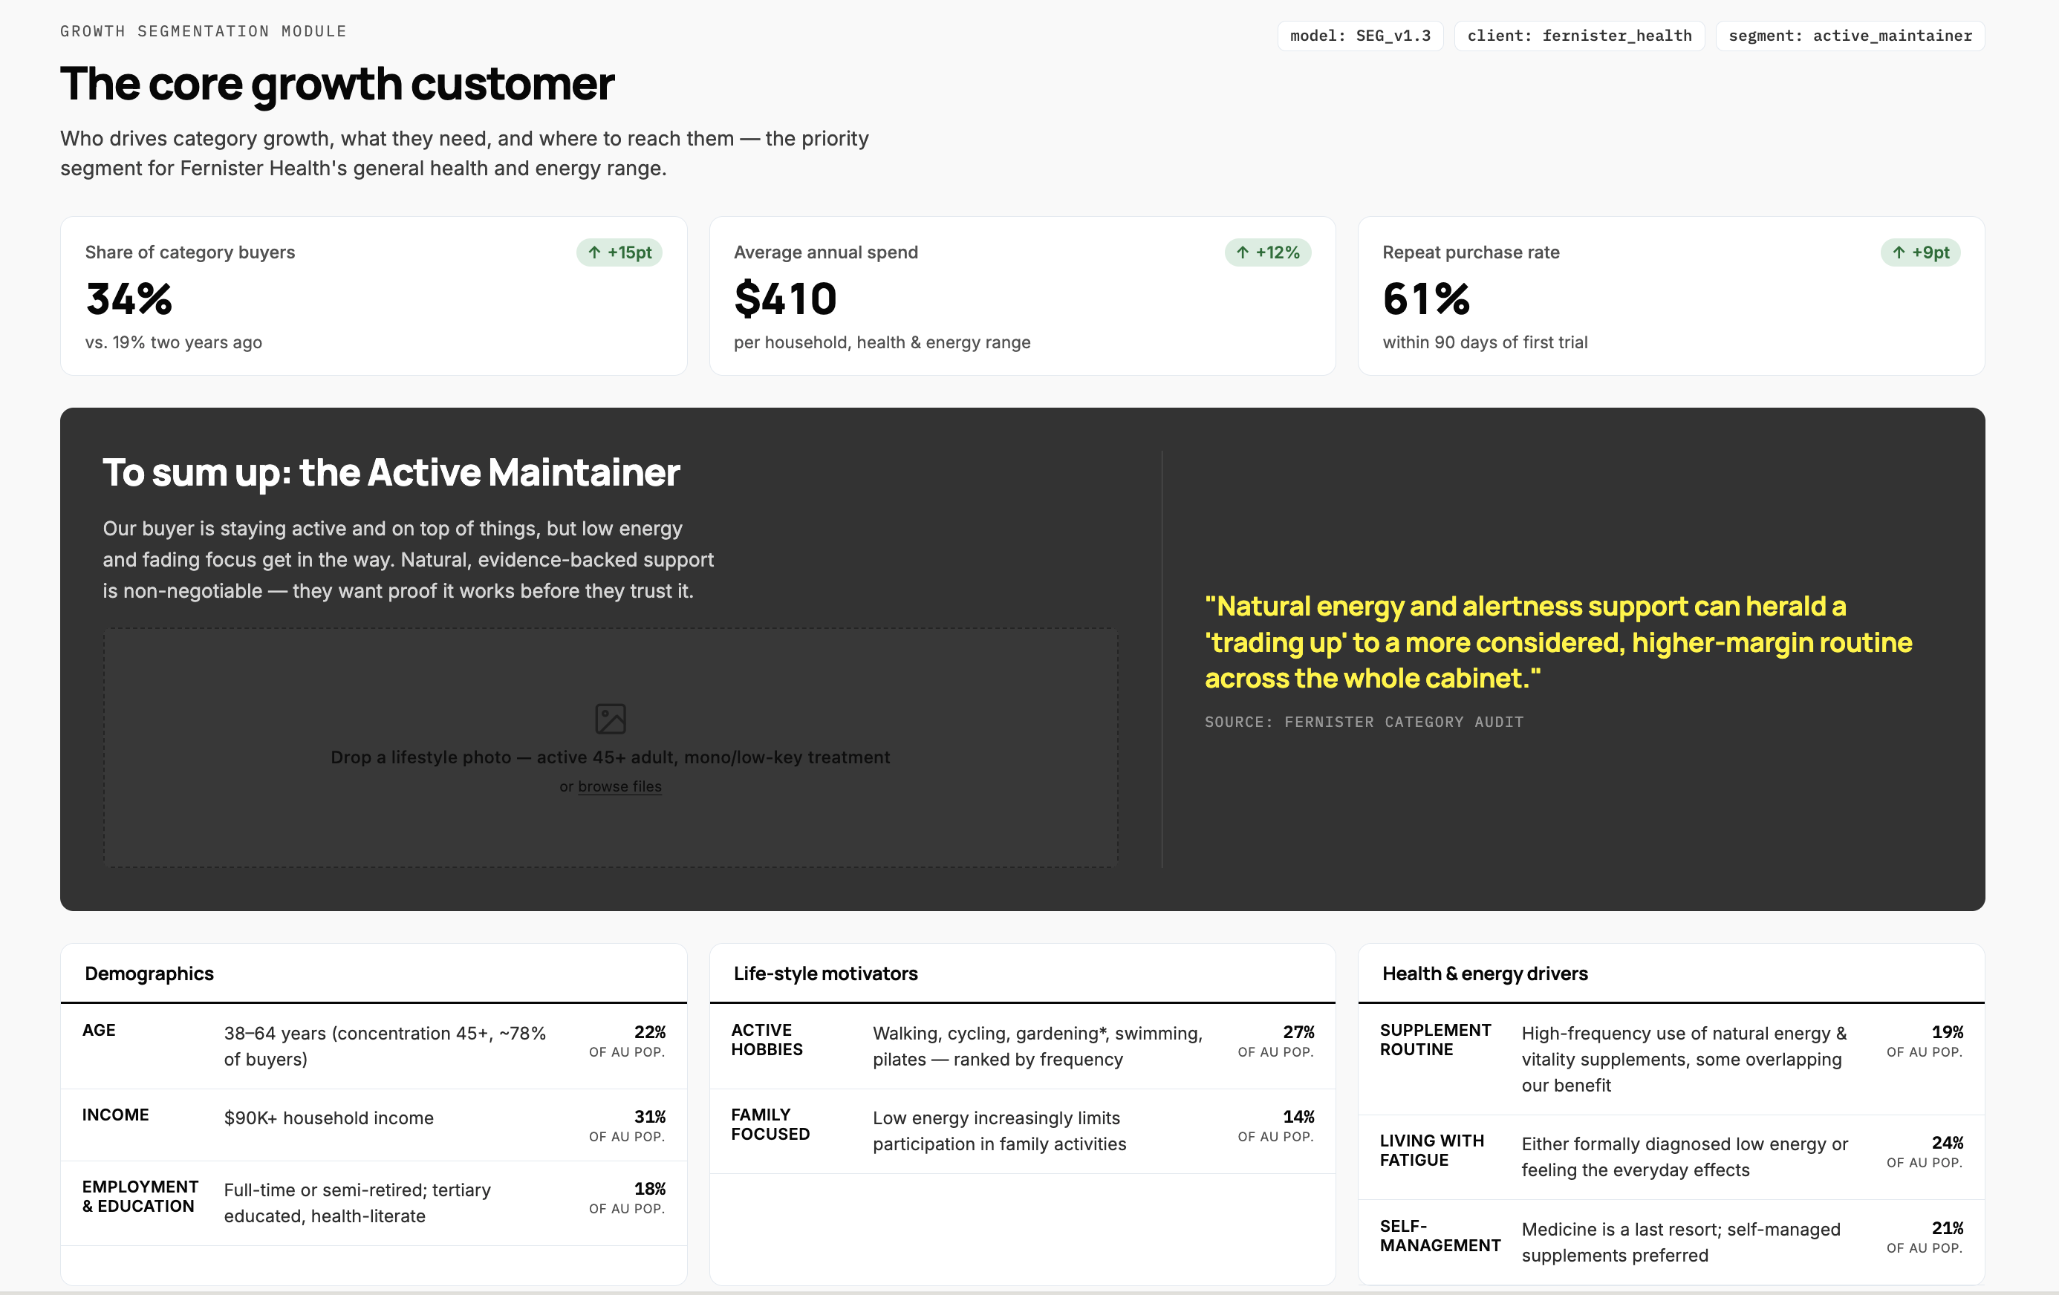
Task: Select the 61% repeat purchase rate value
Action: [x=1426, y=299]
